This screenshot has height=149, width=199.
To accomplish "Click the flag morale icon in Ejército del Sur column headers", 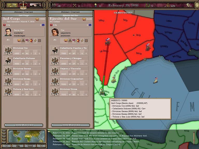I will coord(74,41).
